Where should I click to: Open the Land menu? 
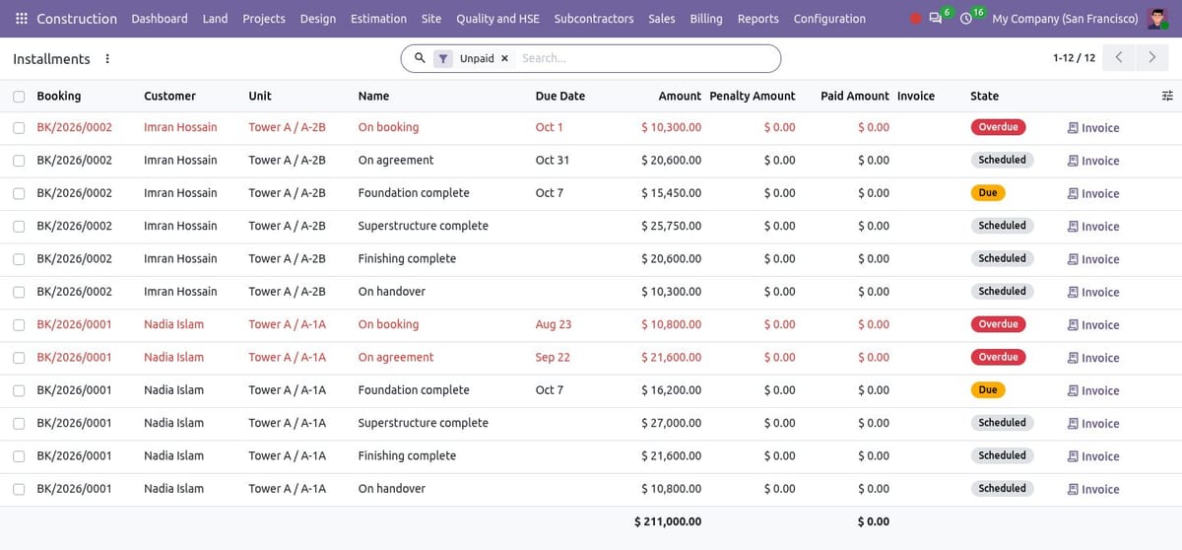(215, 19)
